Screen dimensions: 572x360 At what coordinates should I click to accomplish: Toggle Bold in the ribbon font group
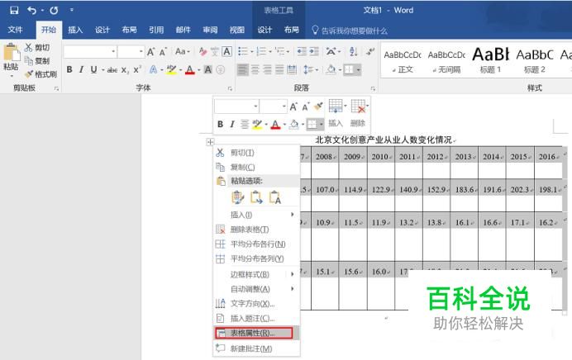[x=69, y=69]
